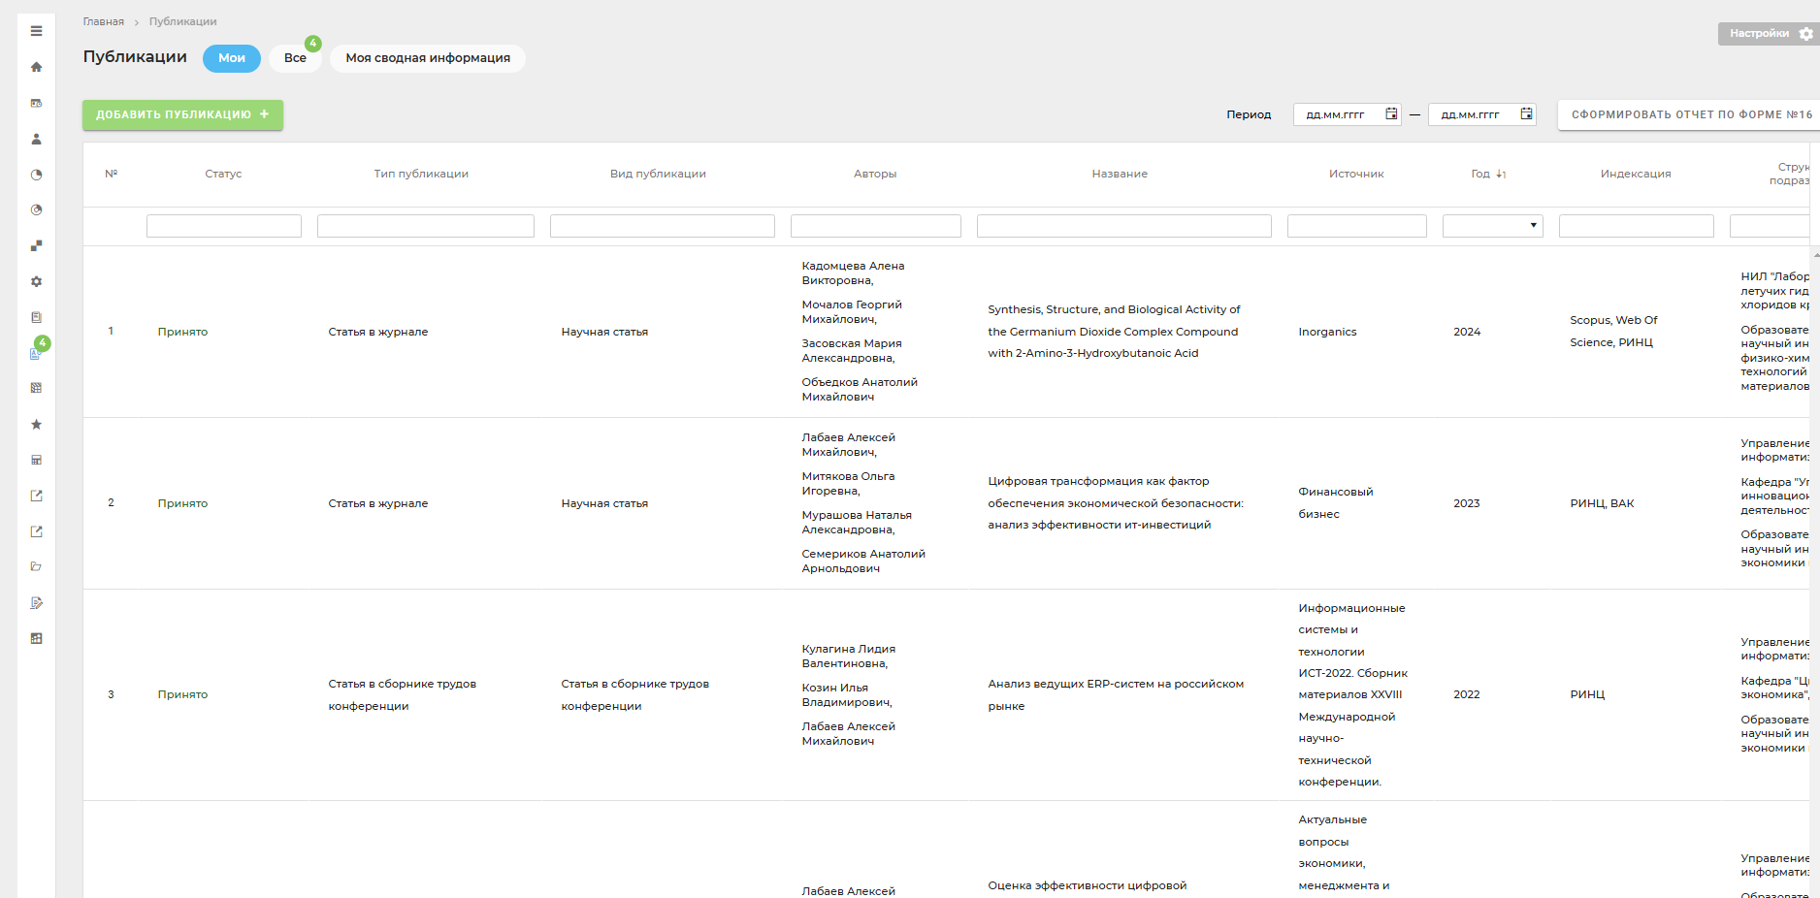Click Scopus, Web Of Science, РИНЦ cell
Screen dimensions: 1820x898
(1613, 331)
